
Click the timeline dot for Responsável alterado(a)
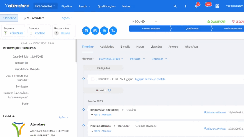[x=83, y=109]
